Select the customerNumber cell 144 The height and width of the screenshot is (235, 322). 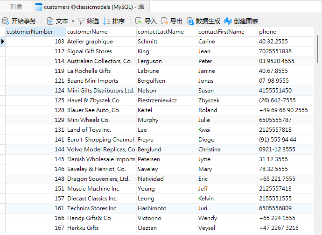click(x=35, y=149)
